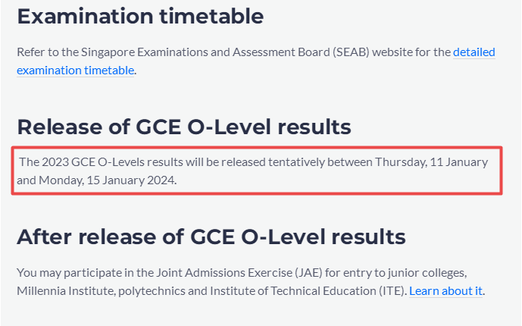Screen dimensions: 522x326
Task: Click the 'Release of GCE O-Level results' heading
Action: (x=184, y=127)
